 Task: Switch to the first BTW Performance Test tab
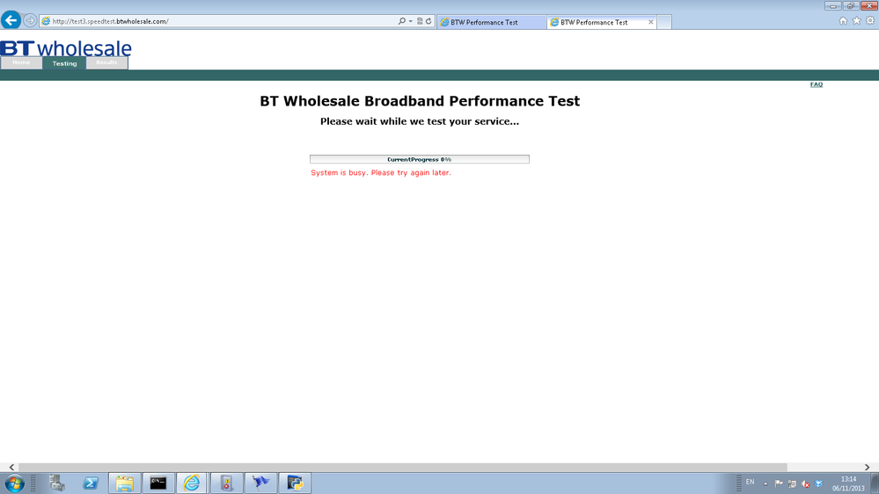click(491, 22)
